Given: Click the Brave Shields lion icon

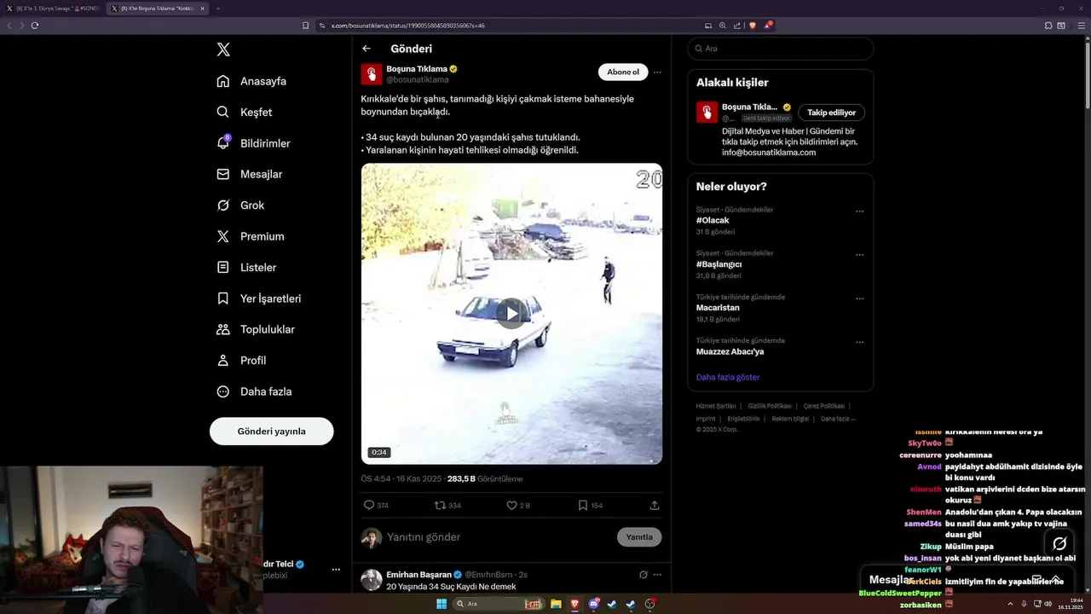Looking at the screenshot, I should pyautogui.click(x=752, y=26).
